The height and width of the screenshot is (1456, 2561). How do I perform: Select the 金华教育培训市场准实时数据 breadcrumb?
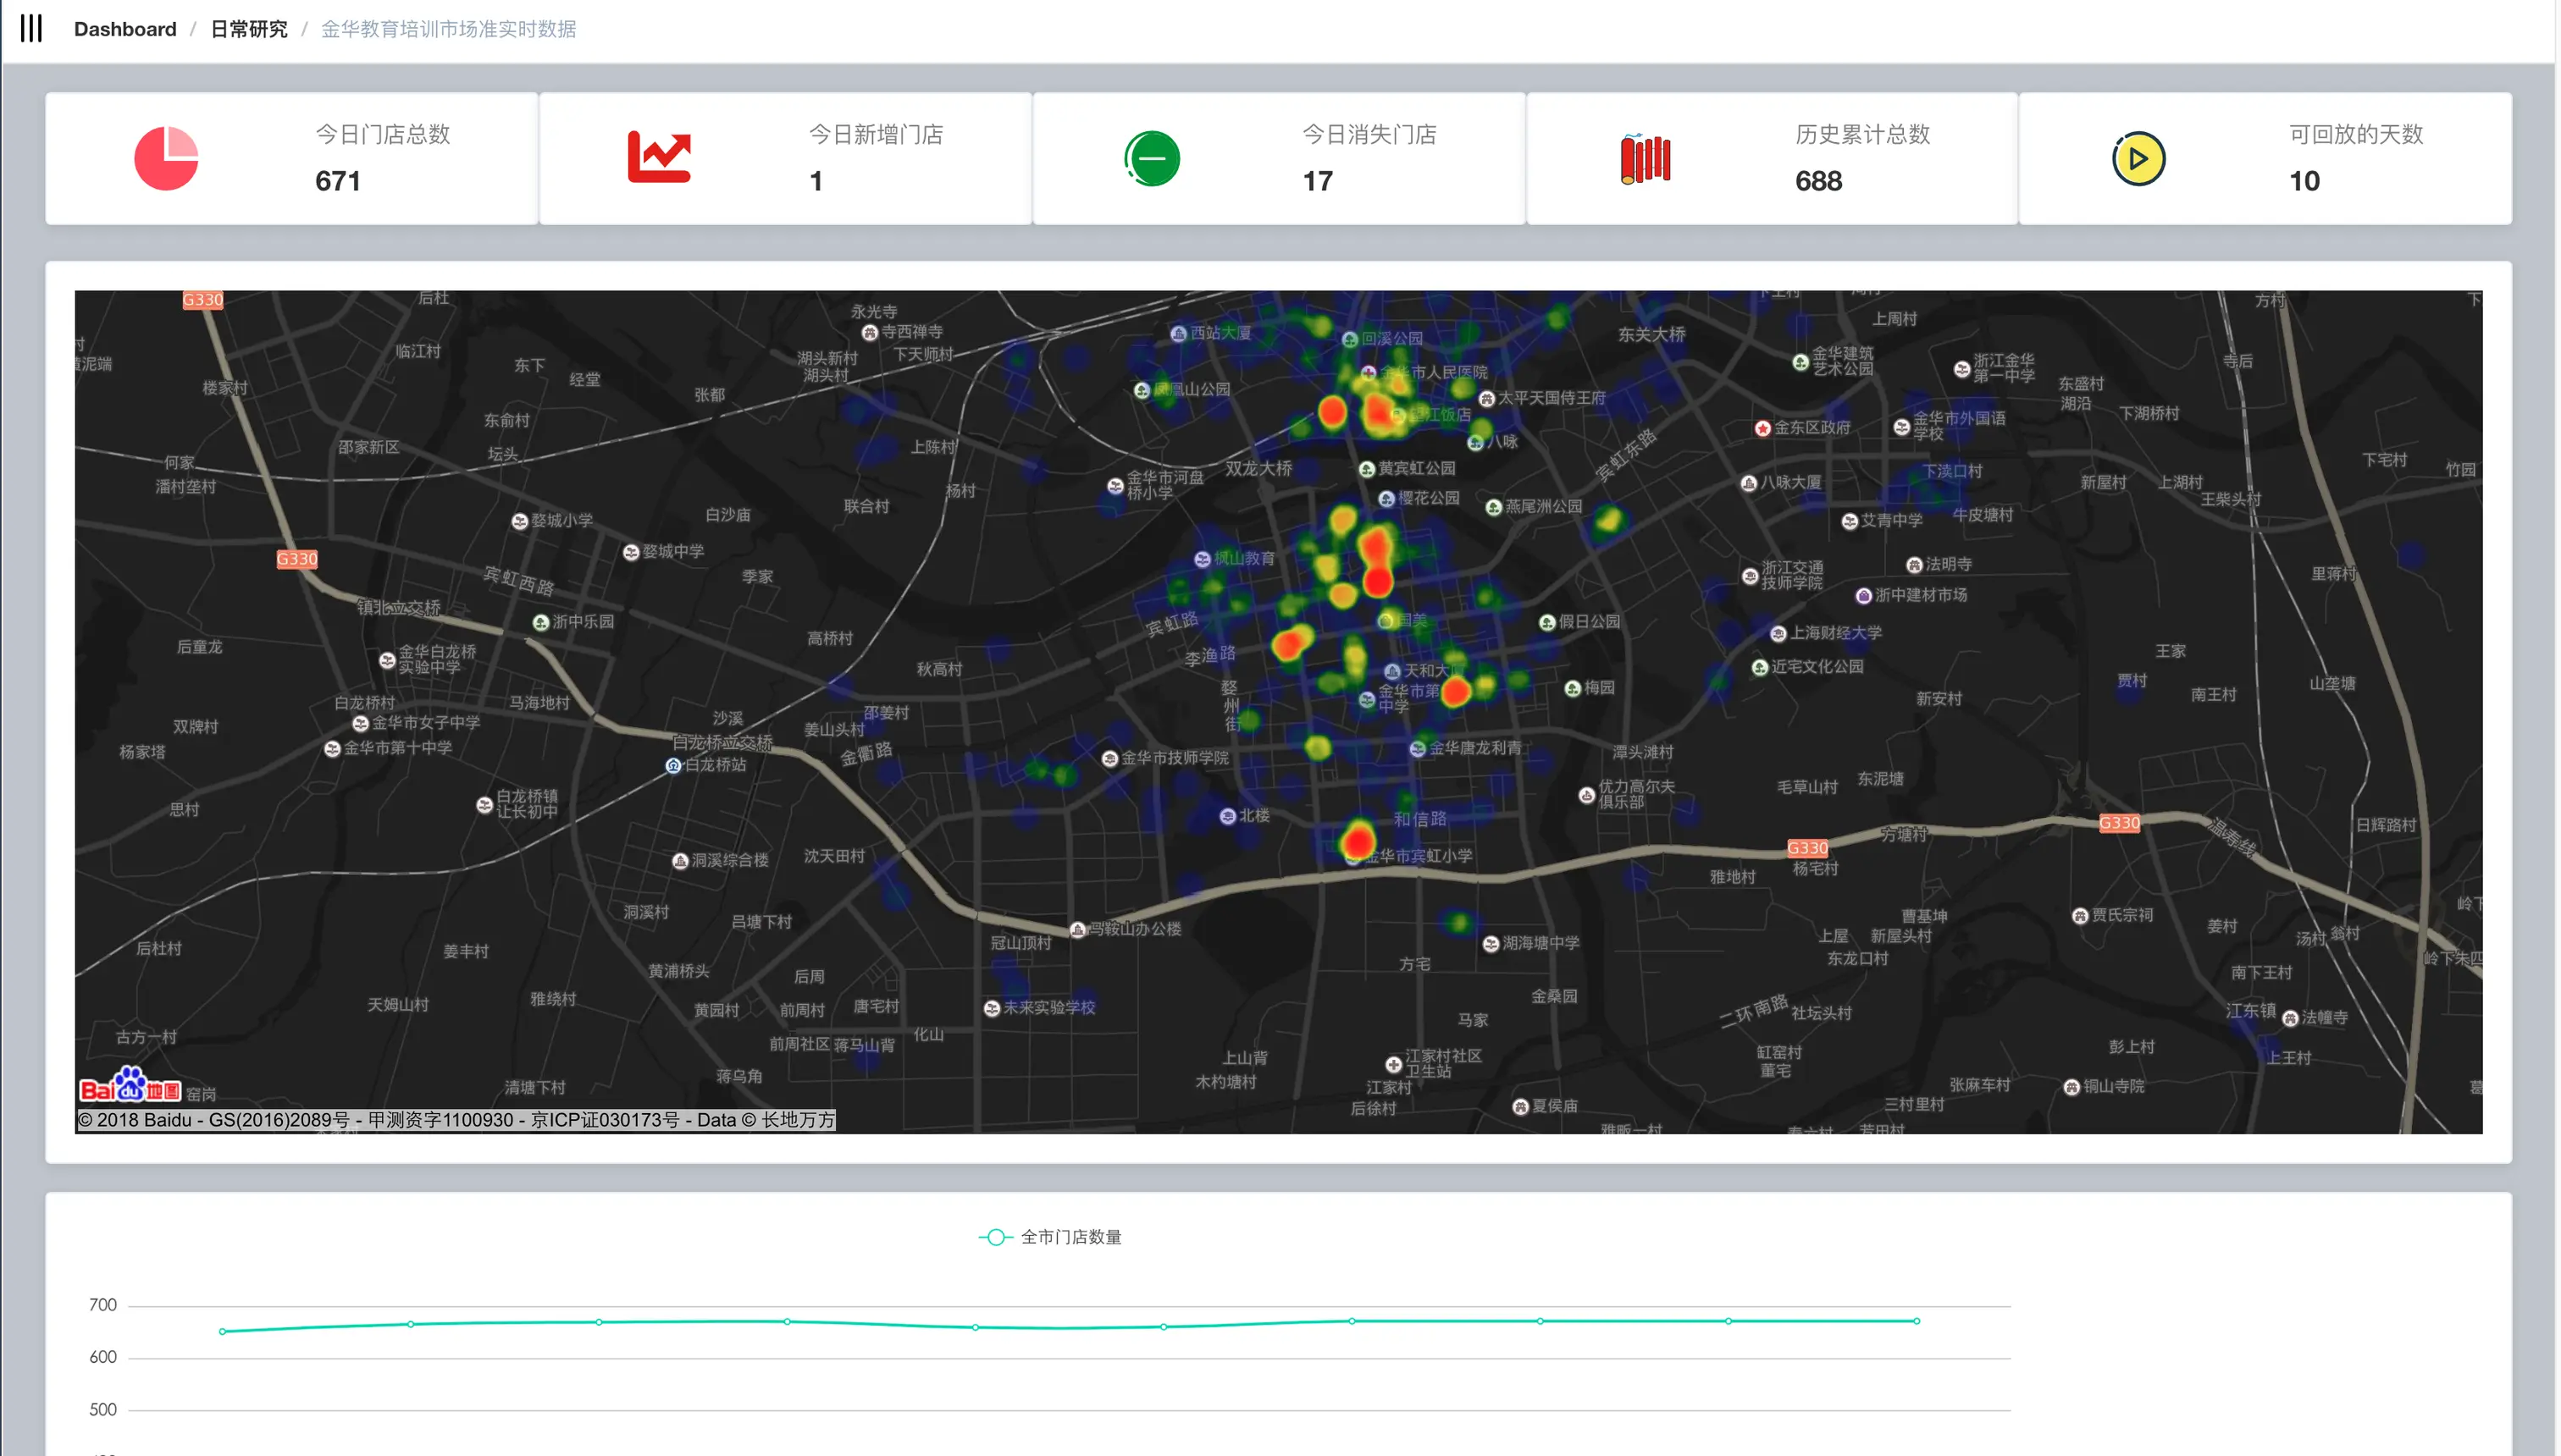[x=448, y=29]
